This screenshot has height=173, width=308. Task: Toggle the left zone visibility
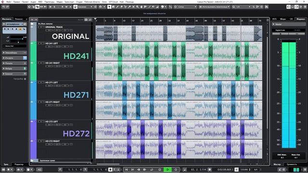289,7
